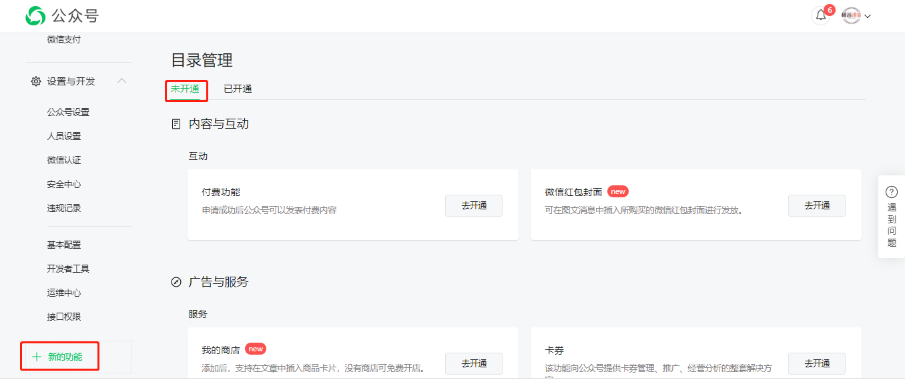Go to 安全中心 in sidebar
Viewport: 905px width, 380px height.
(x=64, y=184)
